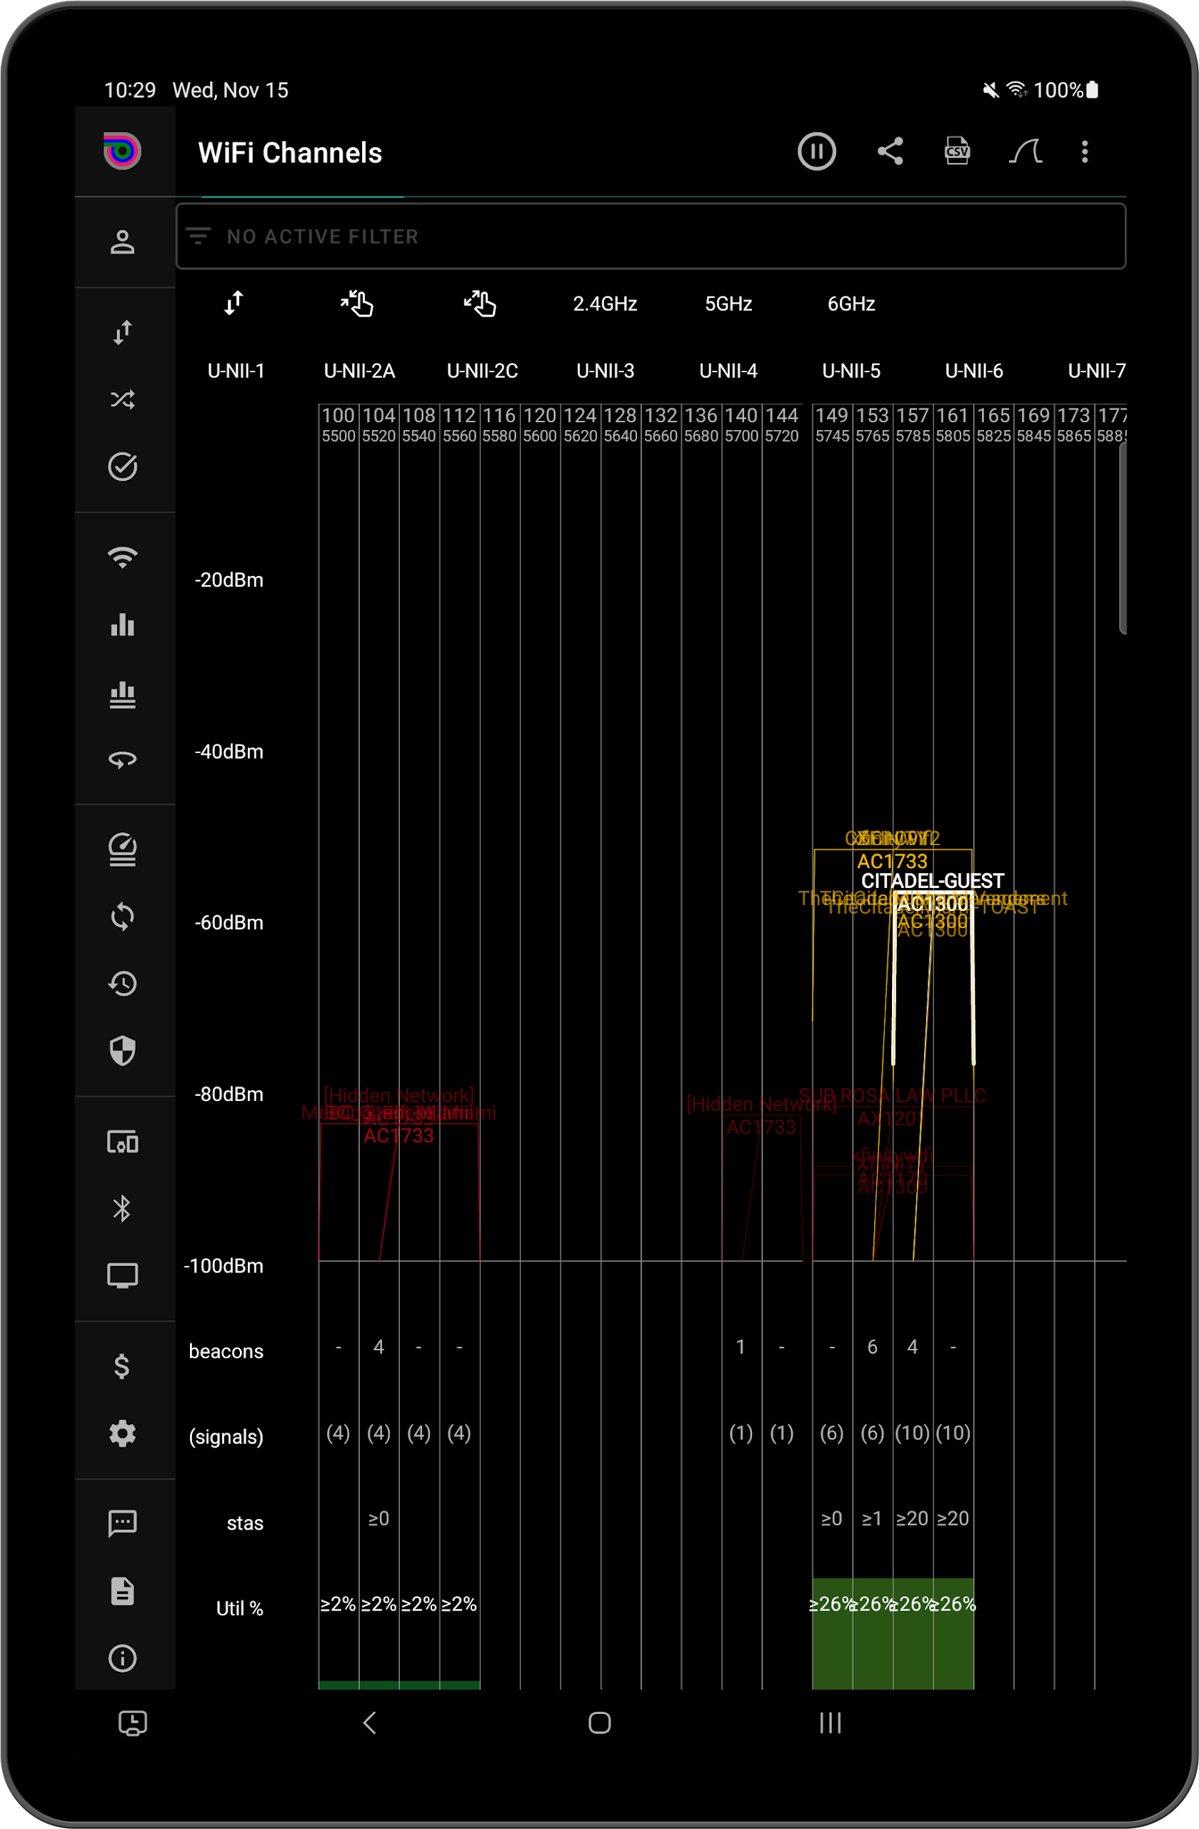
Task: Select channel 165 header
Action: [993, 424]
